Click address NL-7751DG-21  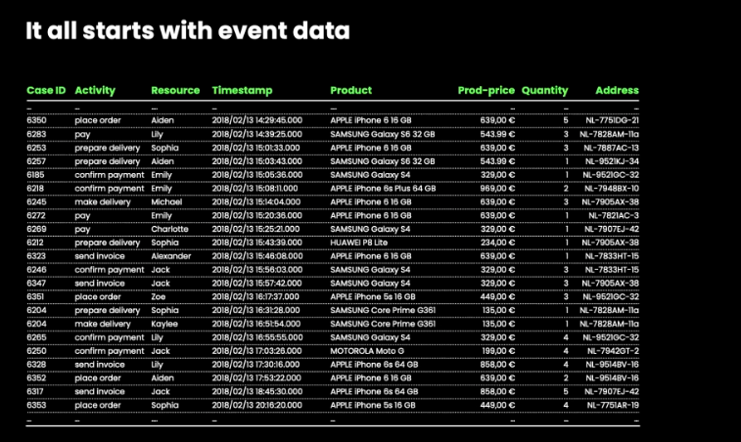tap(610, 120)
